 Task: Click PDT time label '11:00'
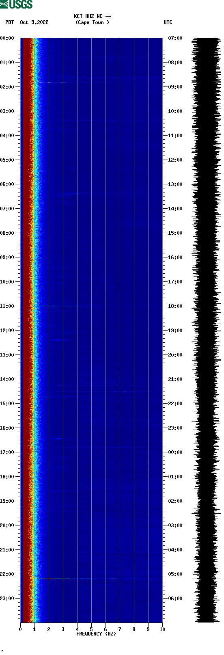coord(7,306)
